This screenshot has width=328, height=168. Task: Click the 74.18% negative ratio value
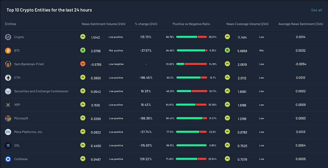(212, 64)
